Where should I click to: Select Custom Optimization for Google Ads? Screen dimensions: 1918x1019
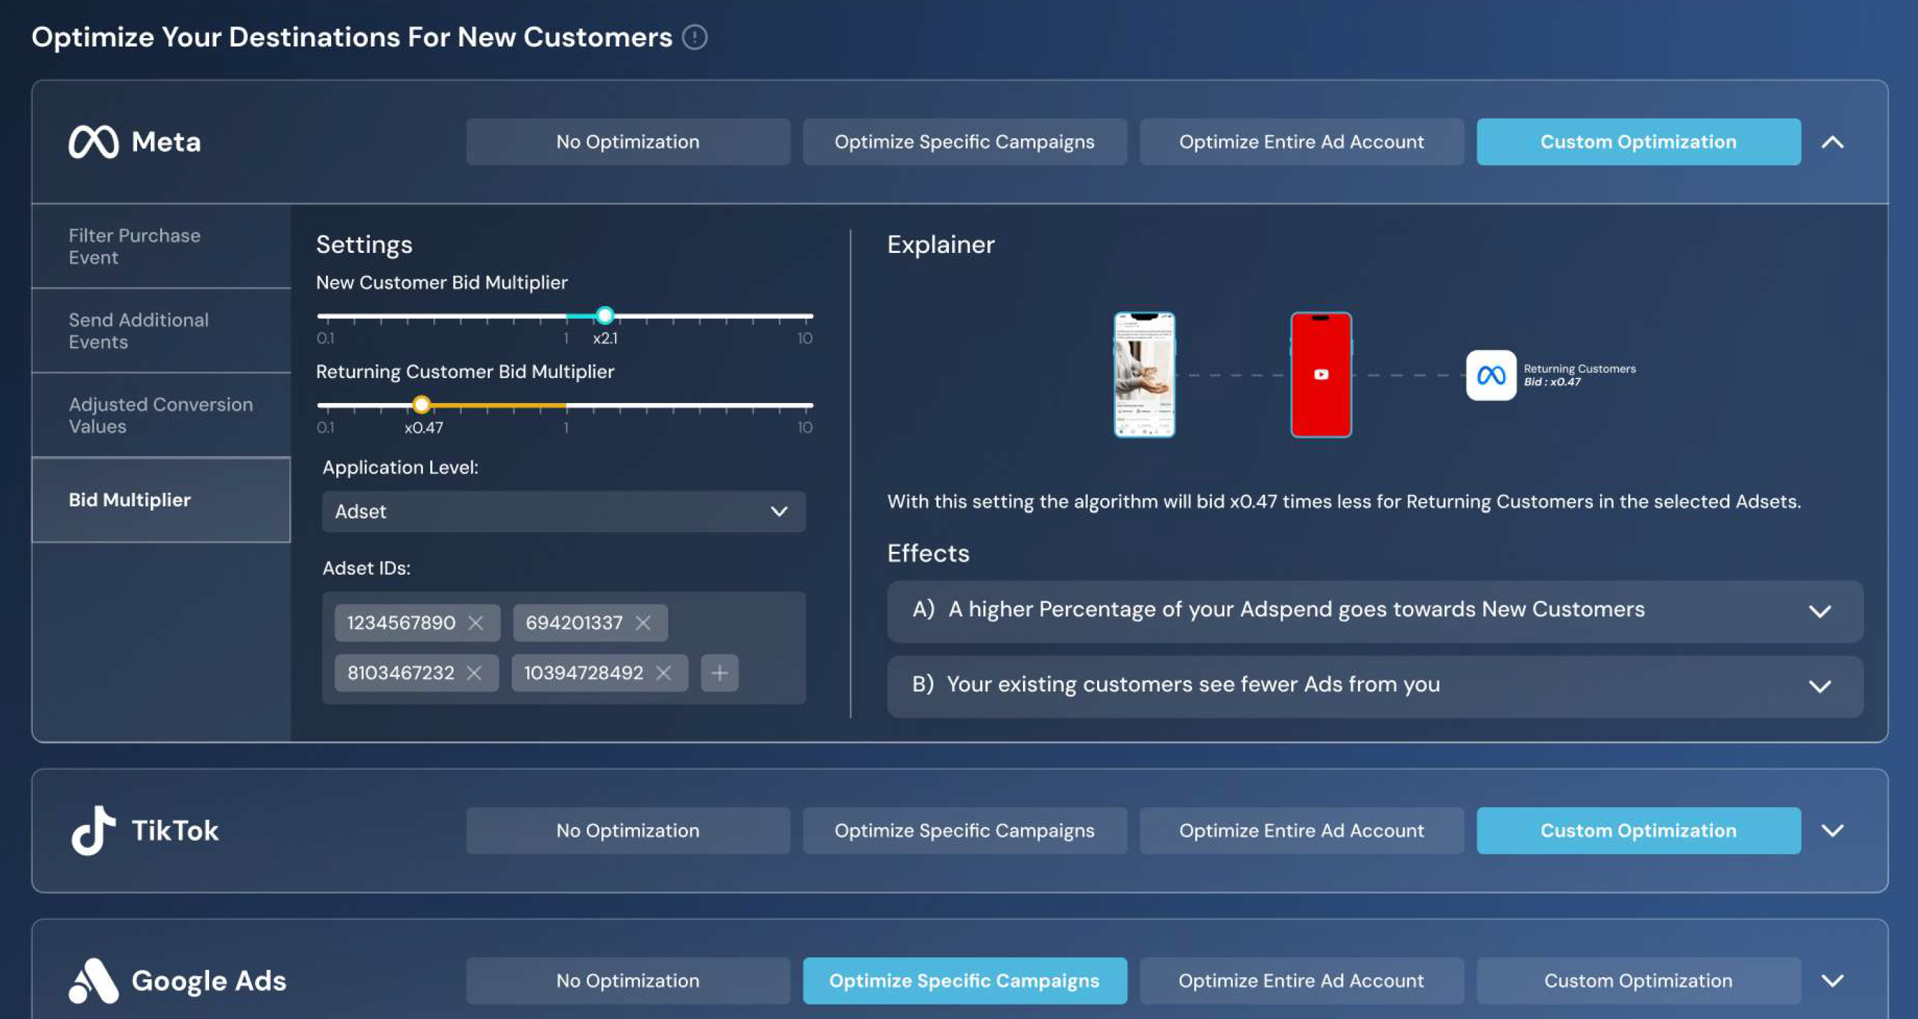click(x=1638, y=981)
